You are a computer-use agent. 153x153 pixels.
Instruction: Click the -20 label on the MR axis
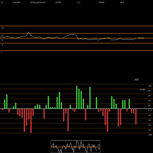click(x=149, y=115)
